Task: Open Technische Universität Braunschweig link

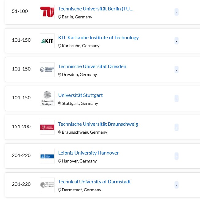Action: (x=98, y=124)
